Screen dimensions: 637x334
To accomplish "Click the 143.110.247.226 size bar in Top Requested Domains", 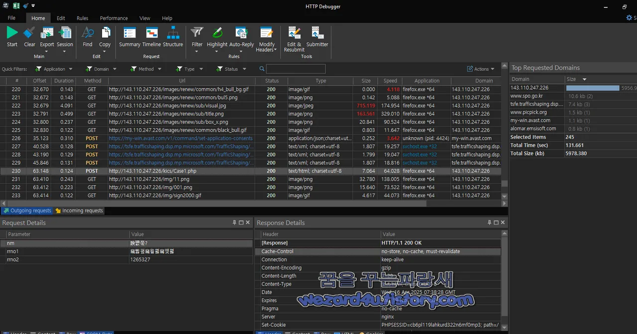I will click(x=592, y=87).
